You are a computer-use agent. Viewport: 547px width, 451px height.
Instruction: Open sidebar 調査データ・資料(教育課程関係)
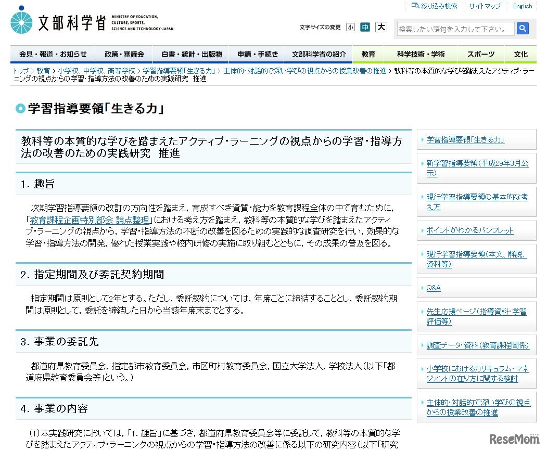click(478, 345)
